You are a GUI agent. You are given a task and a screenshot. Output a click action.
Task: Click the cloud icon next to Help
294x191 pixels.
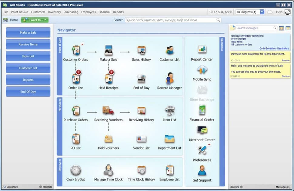pos(270,12)
